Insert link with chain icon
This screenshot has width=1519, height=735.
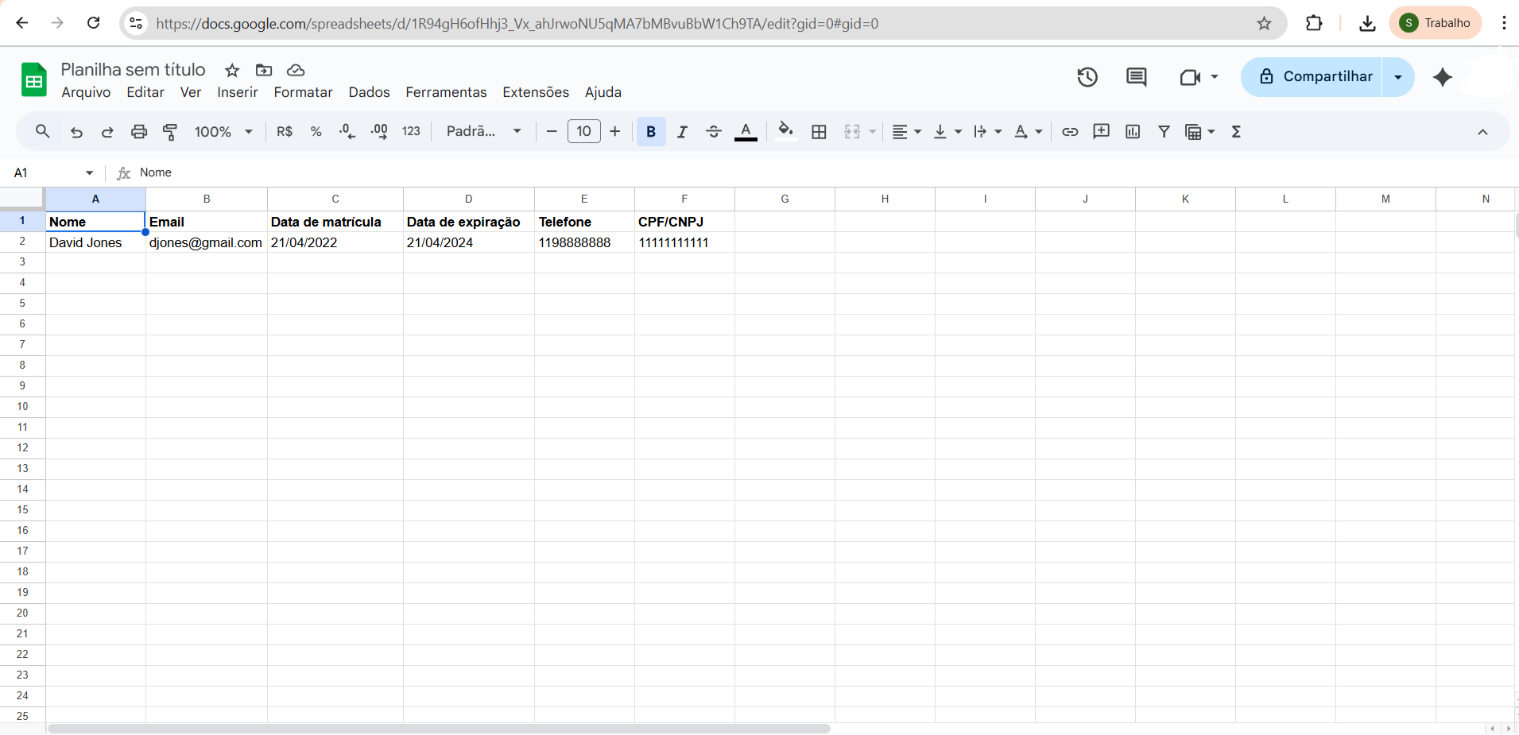(x=1070, y=132)
